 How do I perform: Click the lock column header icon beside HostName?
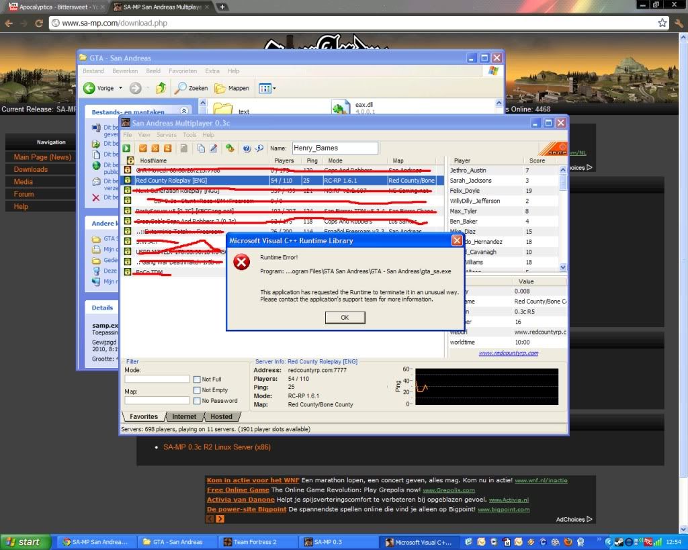tap(130, 161)
